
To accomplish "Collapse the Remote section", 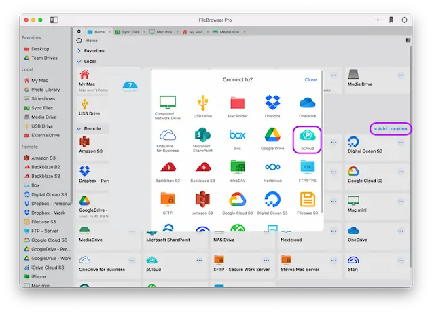I will 79,128.
